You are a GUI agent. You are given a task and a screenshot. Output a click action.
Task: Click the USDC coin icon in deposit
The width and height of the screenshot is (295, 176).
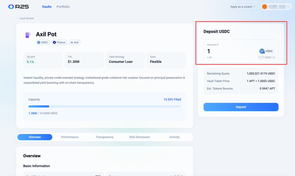[x=262, y=51]
